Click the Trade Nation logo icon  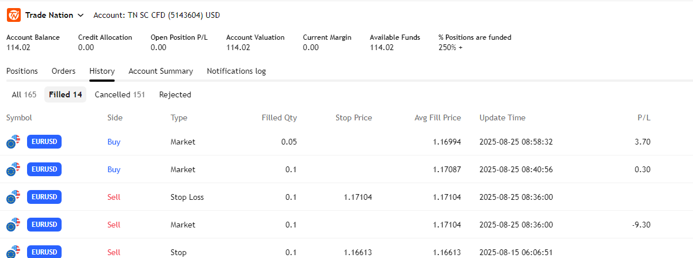click(14, 15)
